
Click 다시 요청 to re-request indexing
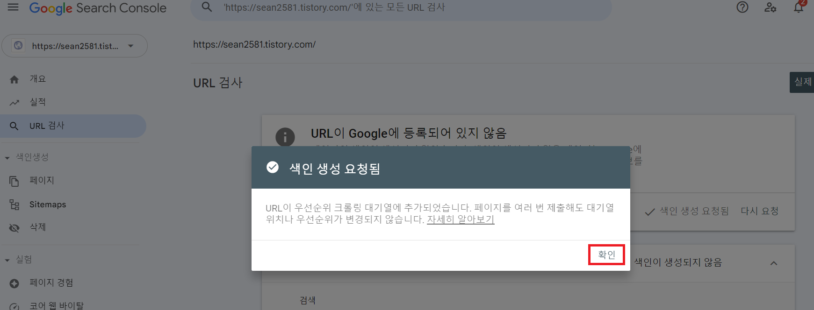point(760,211)
